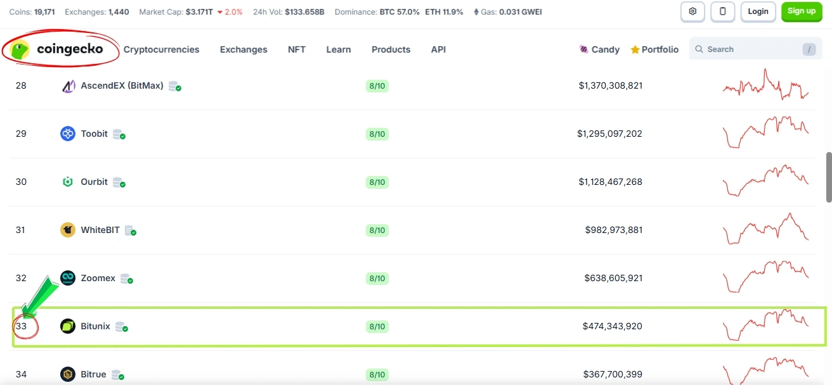This screenshot has height=385, width=832.
Task: Click volume $1,128,467,268 cell
Action: coord(610,182)
